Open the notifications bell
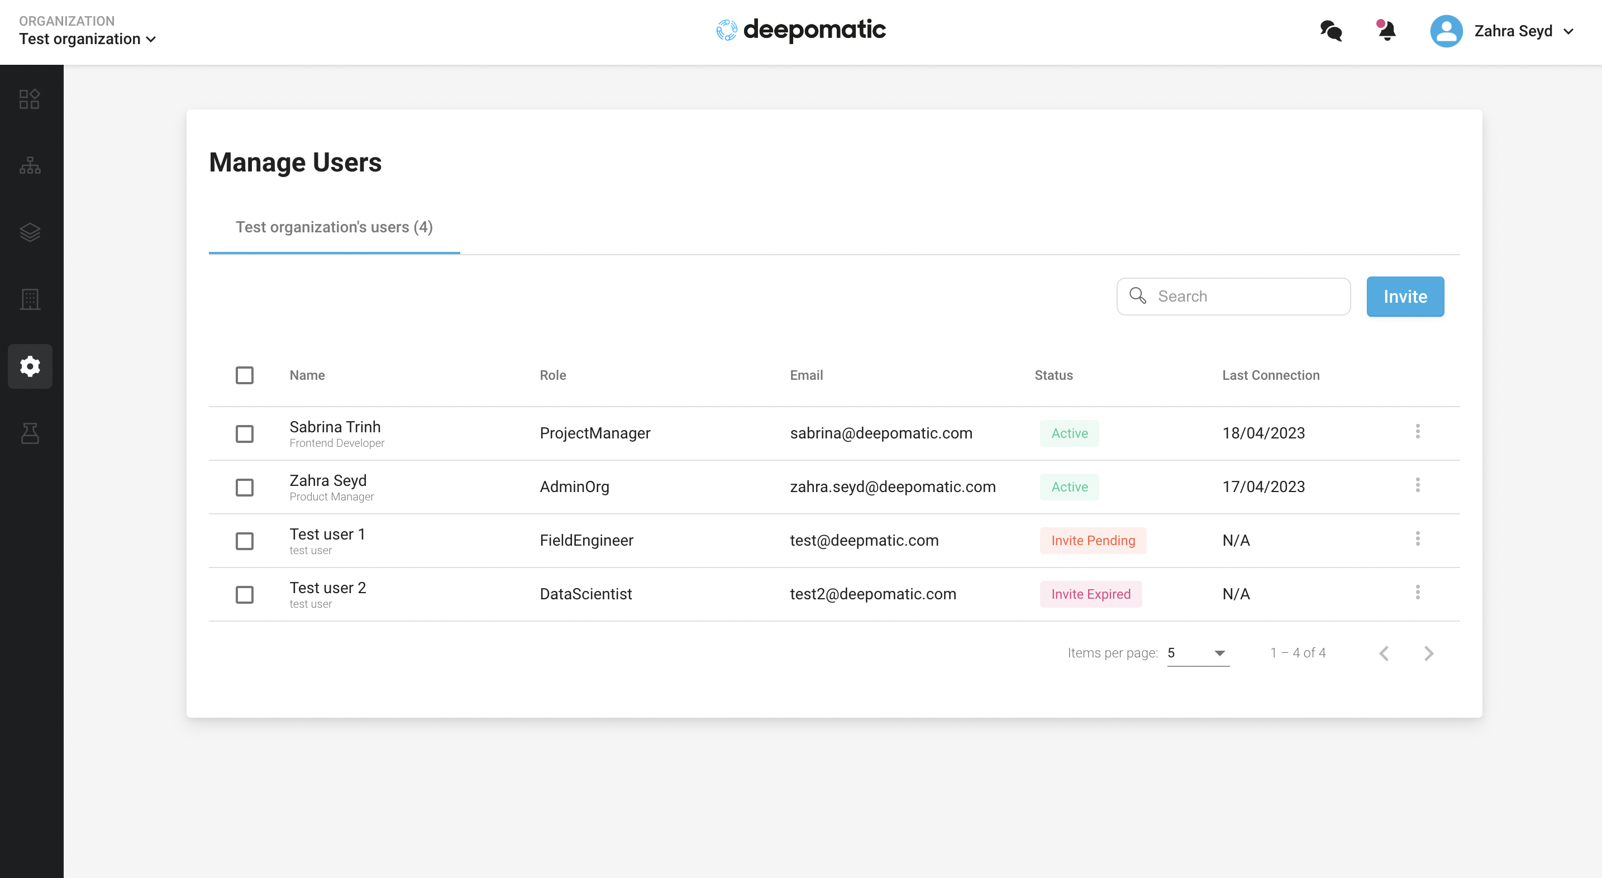Viewport: 1602px width, 878px height. point(1386,31)
